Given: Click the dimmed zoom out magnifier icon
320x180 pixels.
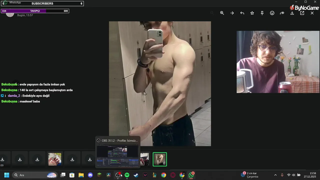Looking at the screenshot, I should point(212,13).
